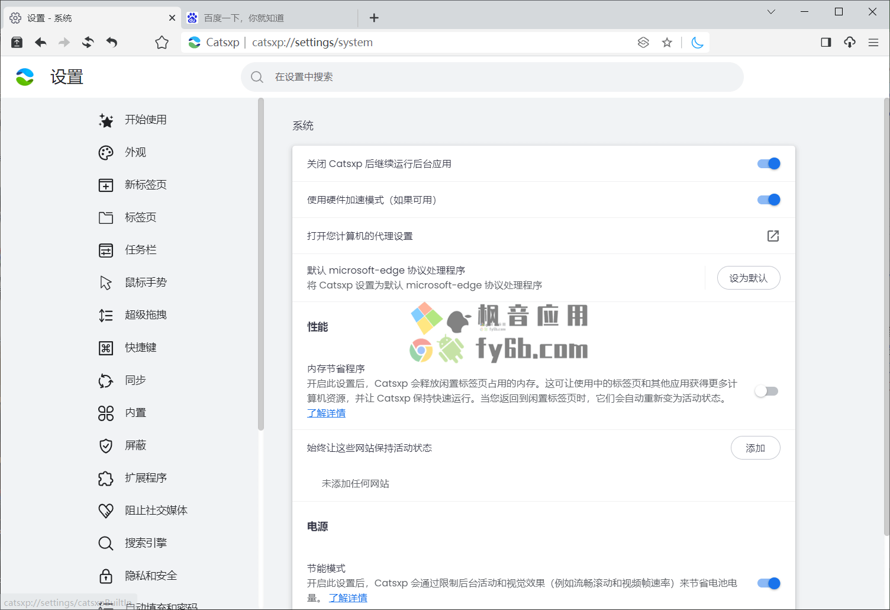The height and width of the screenshot is (610, 890).
Task: Open the tab search chevron in the title bar
Action: pos(771,12)
